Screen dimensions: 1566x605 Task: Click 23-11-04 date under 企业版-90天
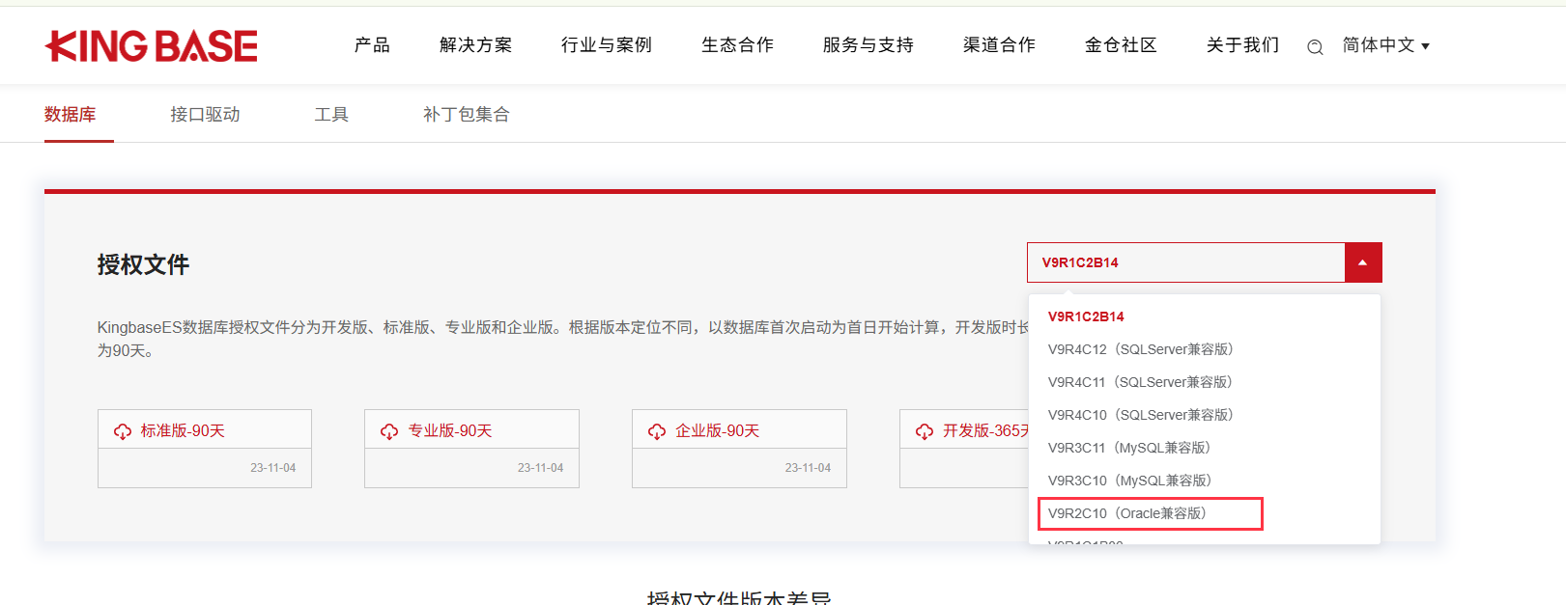coord(808,468)
